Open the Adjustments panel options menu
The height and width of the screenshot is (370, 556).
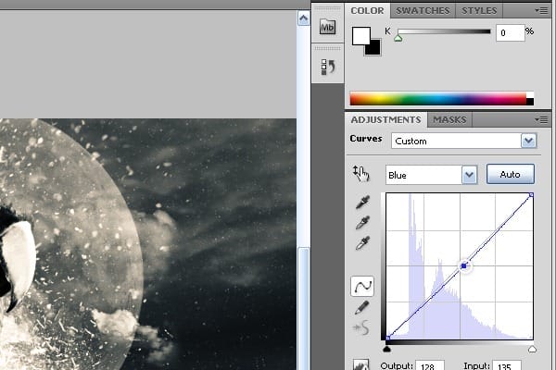(541, 120)
